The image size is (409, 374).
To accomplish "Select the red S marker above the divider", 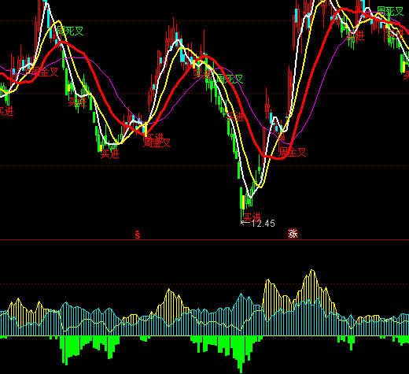I will tap(138, 235).
